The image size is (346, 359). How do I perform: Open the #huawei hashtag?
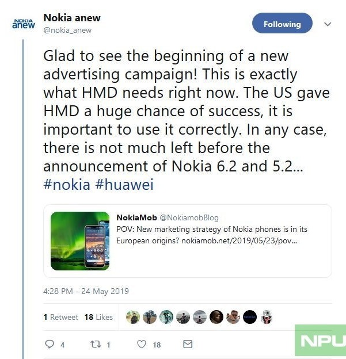click(x=124, y=185)
